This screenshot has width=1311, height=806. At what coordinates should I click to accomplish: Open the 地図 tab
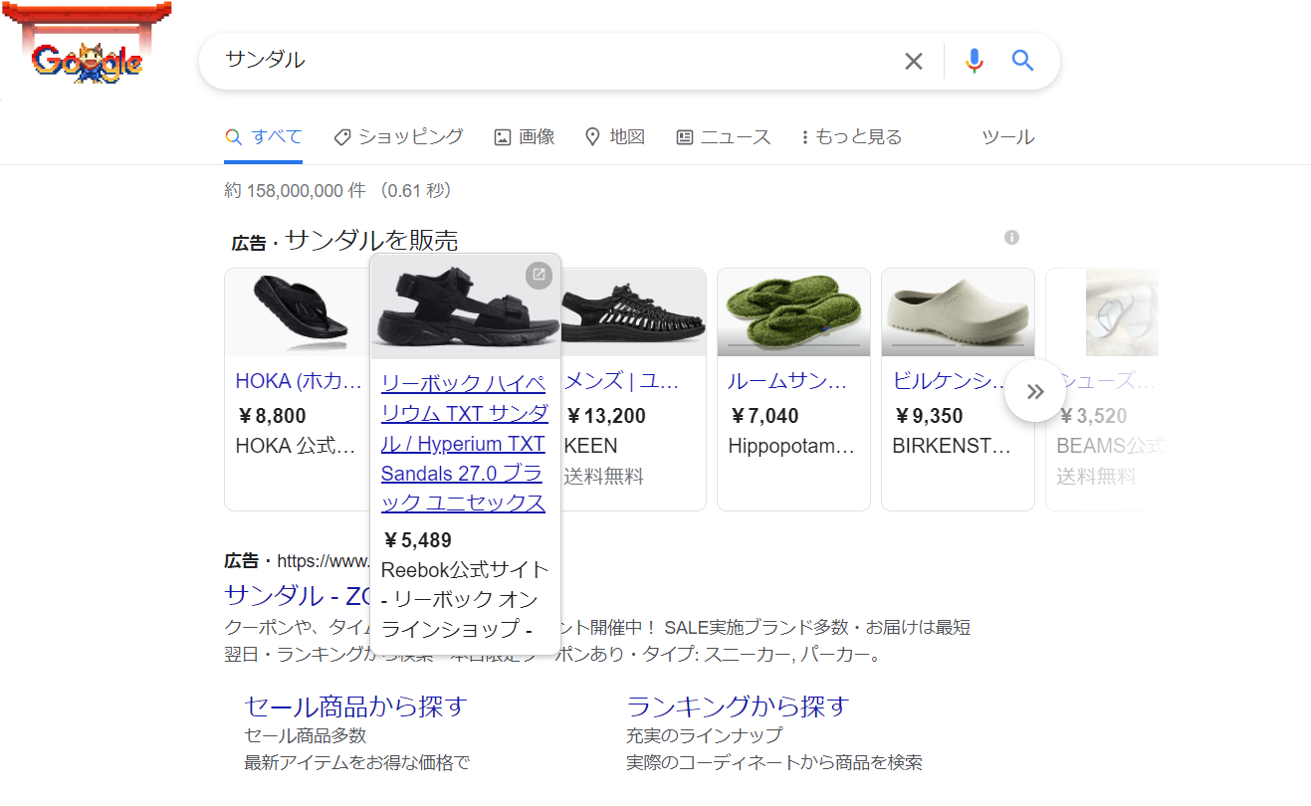[x=615, y=137]
